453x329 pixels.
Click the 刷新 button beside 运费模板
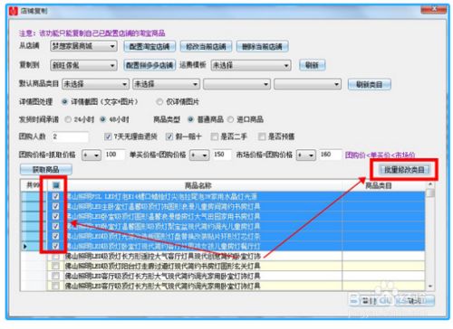(x=312, y=65)
